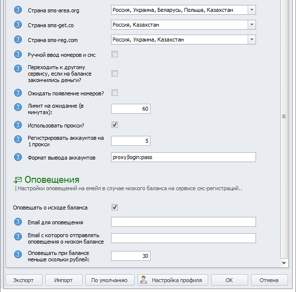Toggle Оповещать о исходе баланса checkbox
Viewport: 296px width, 292px height.
[114, 207]
